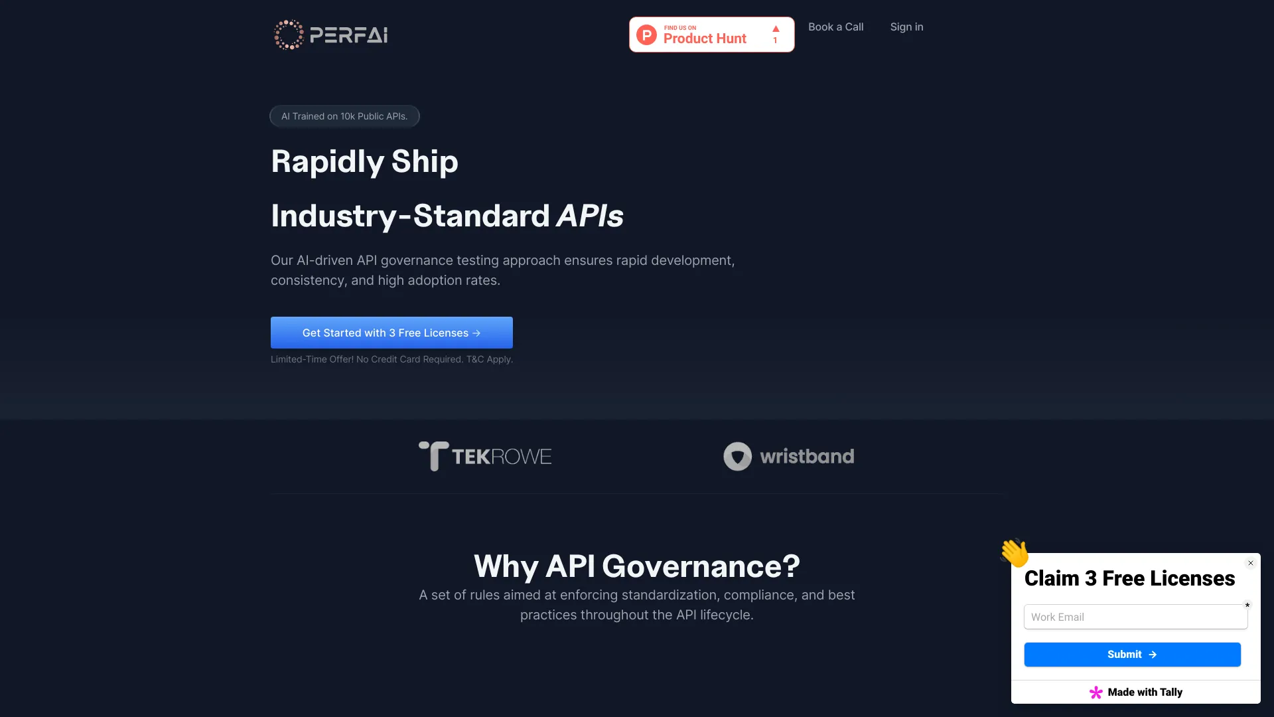1274x717 pixels.
Task: Toggle the AI Trained badge filter
Action: tap(344, 116)
